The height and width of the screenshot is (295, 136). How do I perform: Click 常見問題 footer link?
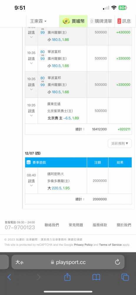(x=76, y=225)
